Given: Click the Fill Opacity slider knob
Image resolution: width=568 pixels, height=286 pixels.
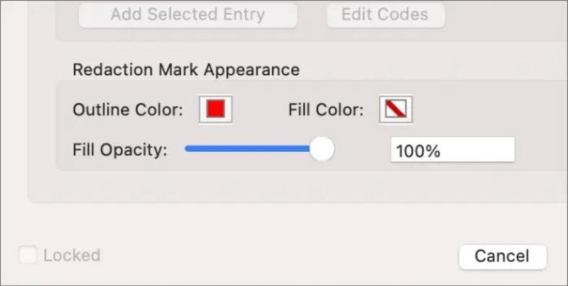Looking at the screenshot, I should [322, 150].
